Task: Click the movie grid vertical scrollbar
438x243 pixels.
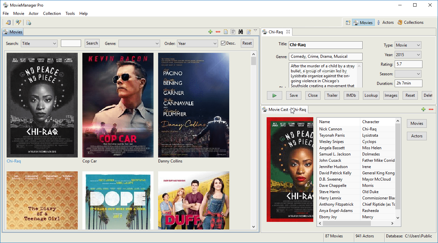Action: pos(254,140)
